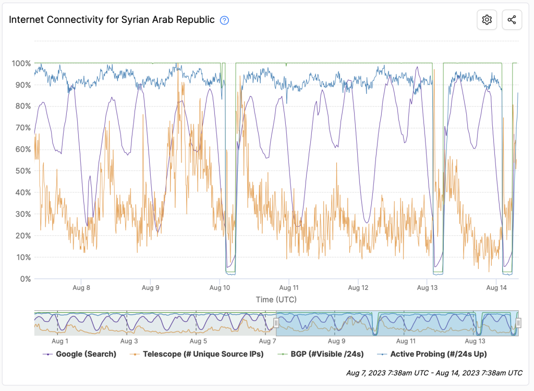Click the share icon button

point(512,20)
